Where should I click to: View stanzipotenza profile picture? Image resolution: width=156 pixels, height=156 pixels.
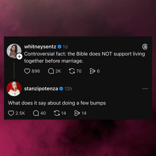[x=14, y=89]
